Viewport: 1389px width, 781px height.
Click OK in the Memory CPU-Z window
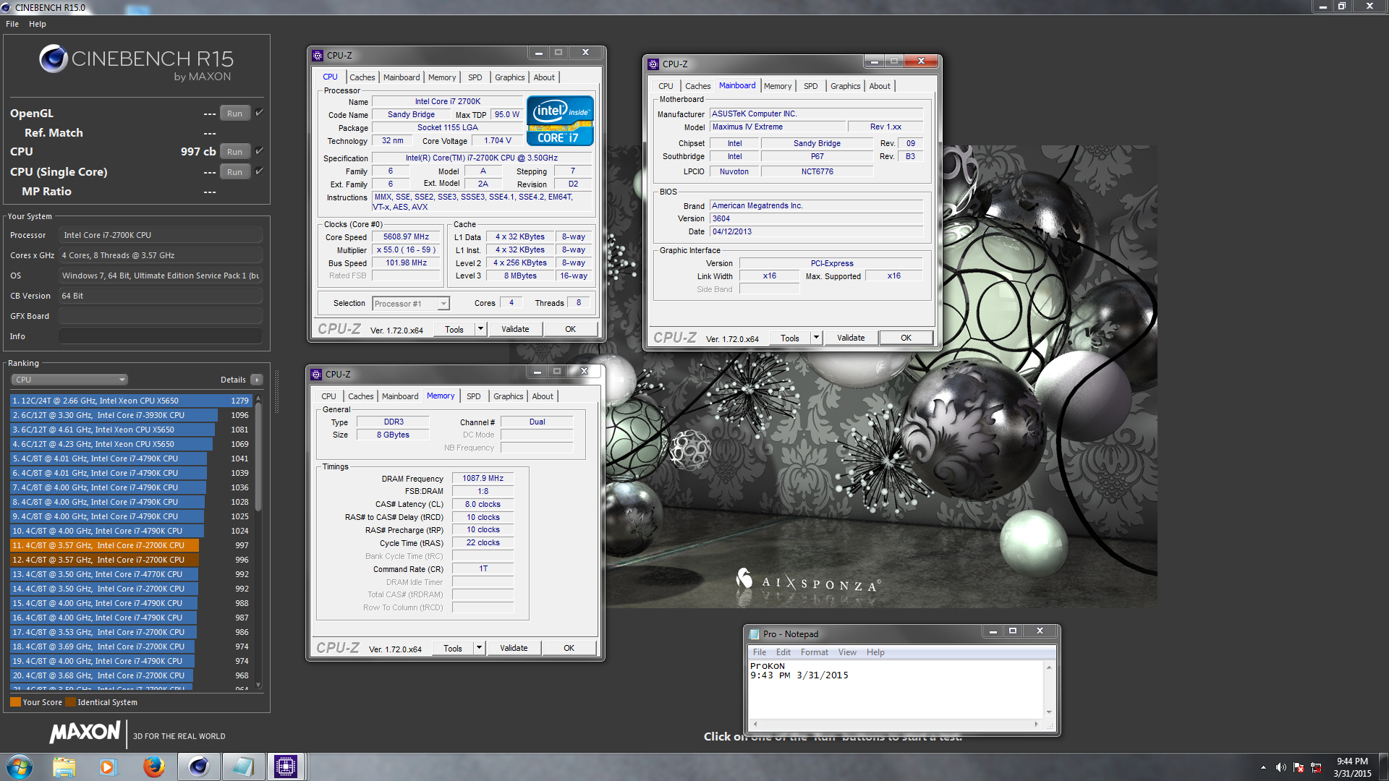[569, 648]
